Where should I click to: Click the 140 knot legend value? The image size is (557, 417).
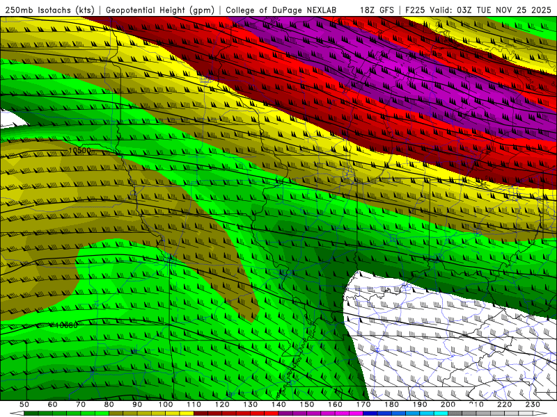tap(278, 404)
